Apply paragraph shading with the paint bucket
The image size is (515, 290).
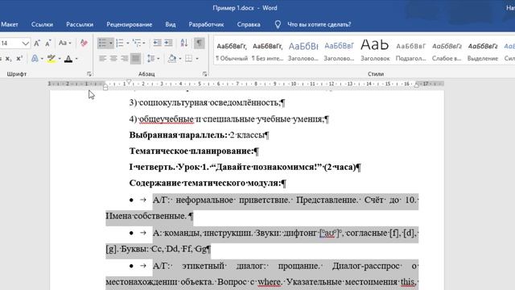171,59
